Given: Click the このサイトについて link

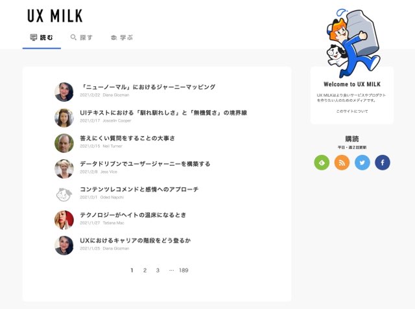Looking at the screenshot, I should tap(352, 111).
